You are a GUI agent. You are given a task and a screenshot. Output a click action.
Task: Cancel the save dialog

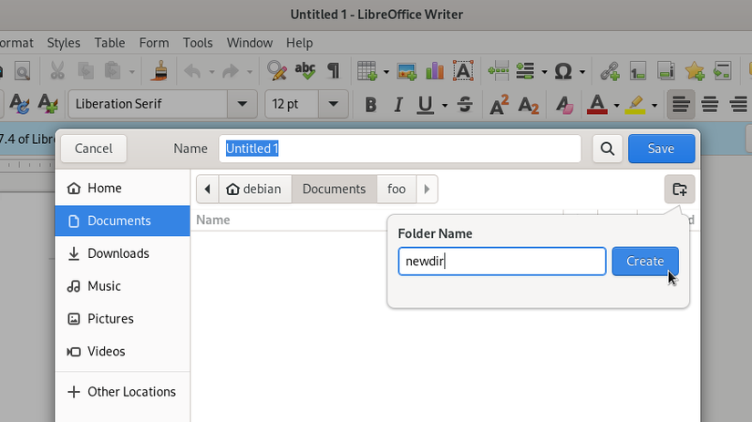point(94,149)
